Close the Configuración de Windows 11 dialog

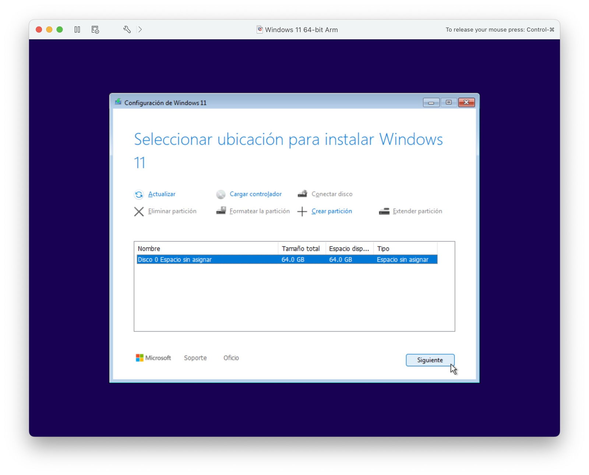466,103
